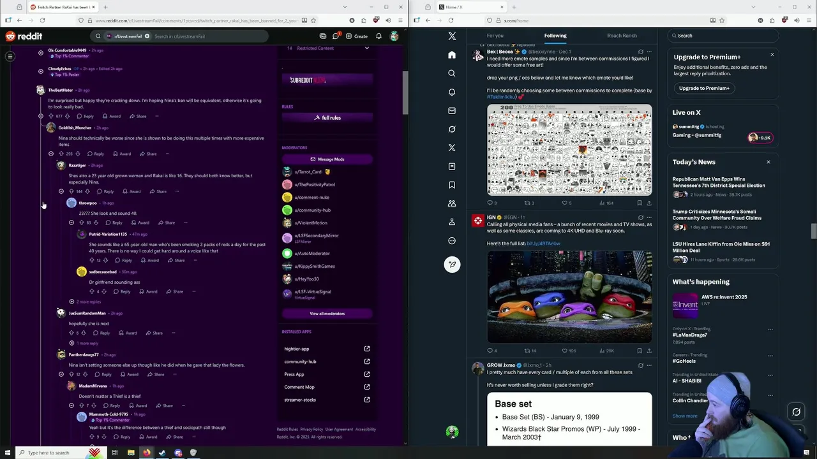Screen dimensions: 817x459
Task: Open Reddit notifications bell
Action: pyautogui.click(x=379, y=36)
